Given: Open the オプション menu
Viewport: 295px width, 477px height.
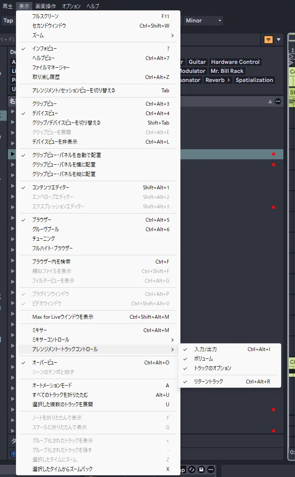Looking at the screenshot, I should pyautogui.click(x=71, y=6).
